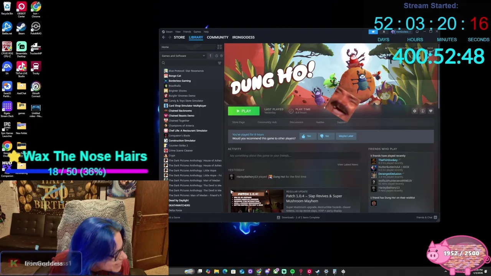
Task: Click the activity status input field
Action: [294, 156]
